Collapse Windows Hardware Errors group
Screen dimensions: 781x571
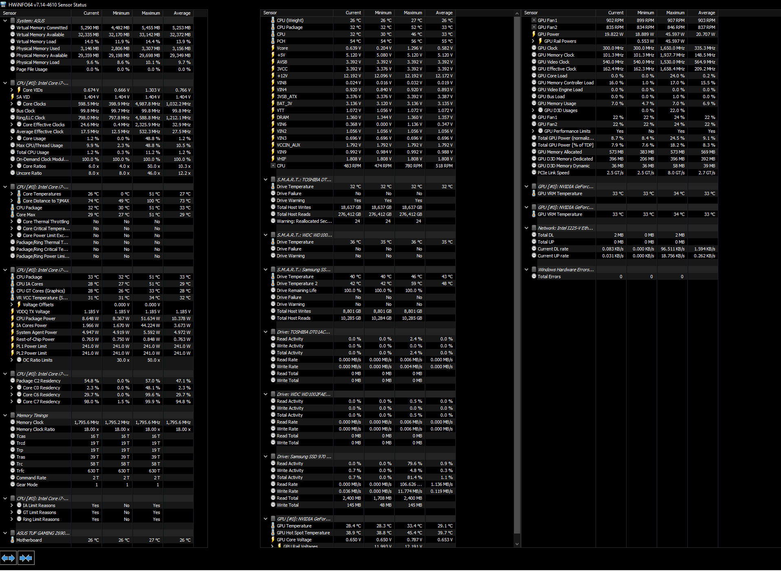[x=526, y=270]
